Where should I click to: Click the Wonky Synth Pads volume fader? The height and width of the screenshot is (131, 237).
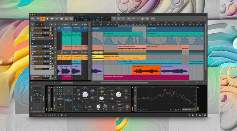tap(42, 35)
